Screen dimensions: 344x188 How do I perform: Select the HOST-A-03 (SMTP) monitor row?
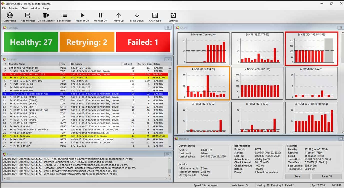85,123
